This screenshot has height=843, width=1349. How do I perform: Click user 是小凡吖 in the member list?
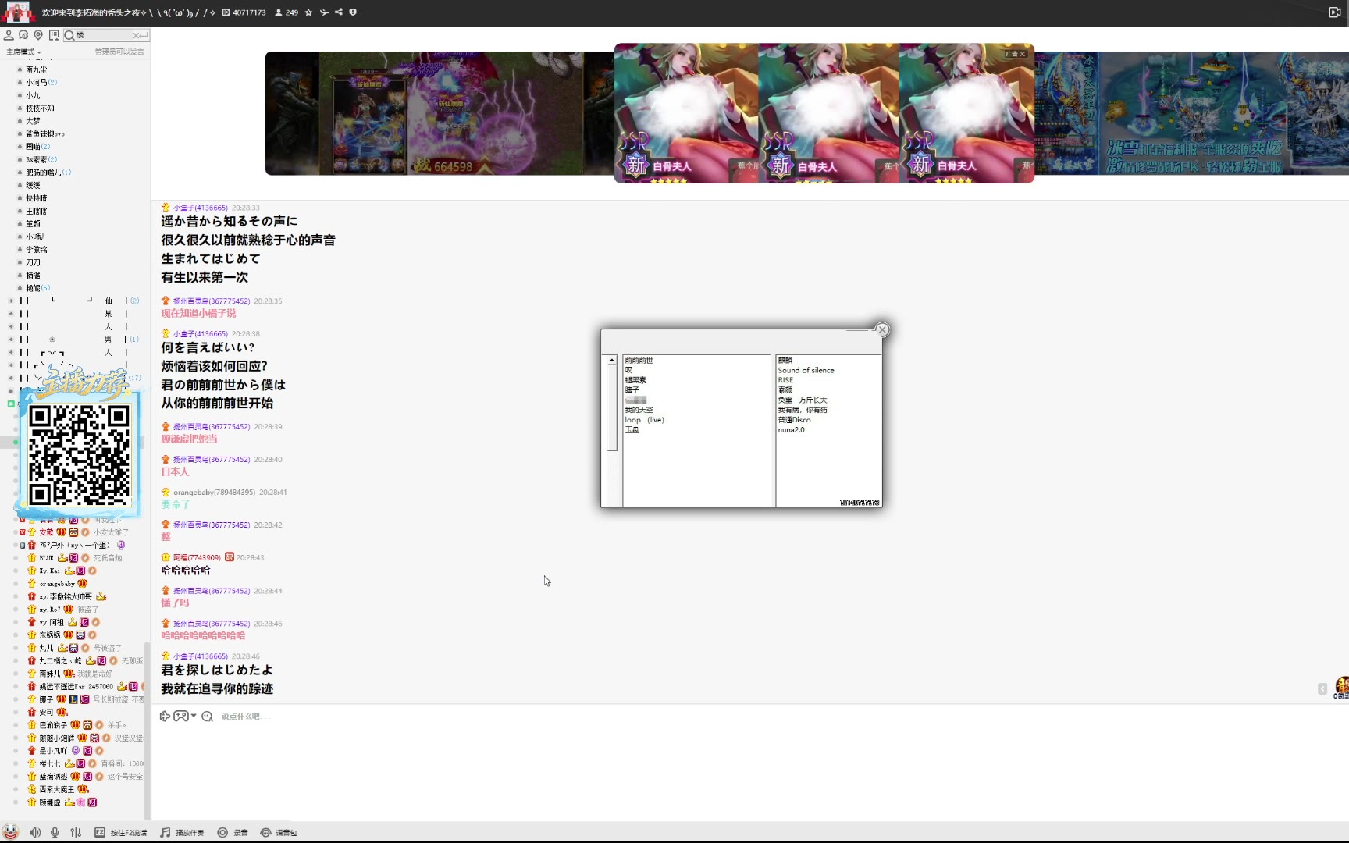[x=53, y=751]
